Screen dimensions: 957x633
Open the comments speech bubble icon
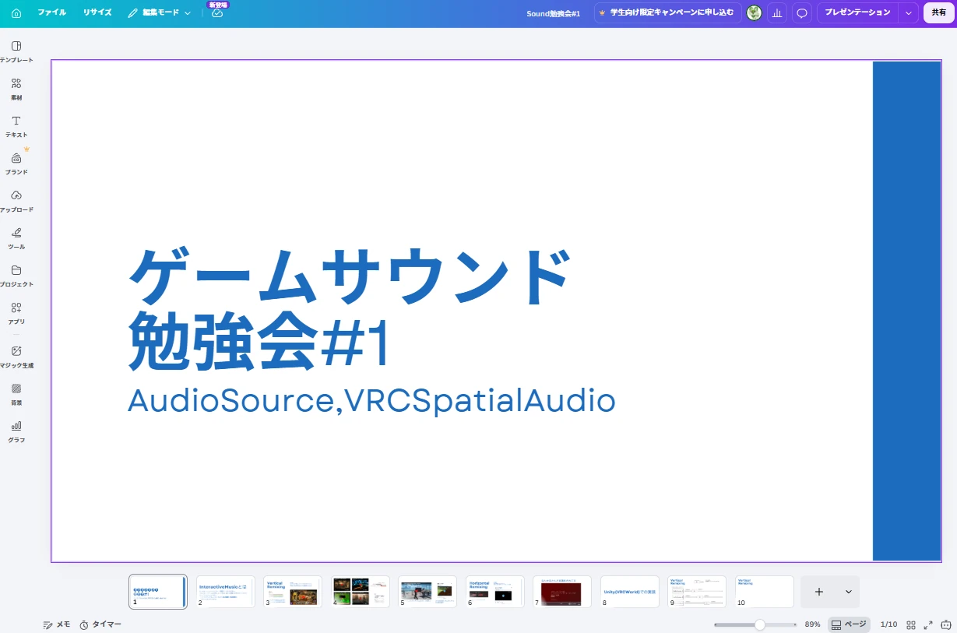coord(801,13)
